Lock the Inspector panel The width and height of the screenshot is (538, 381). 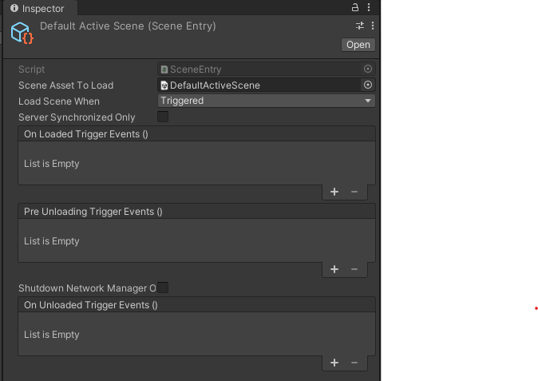click(355, 7)
